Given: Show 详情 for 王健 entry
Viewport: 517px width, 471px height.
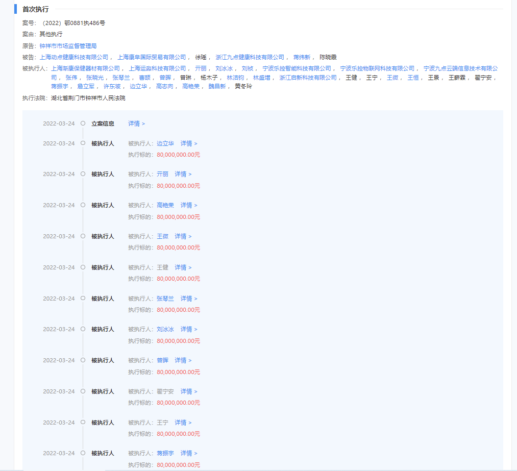Looking at the screenshot, I should coord(183,267).
